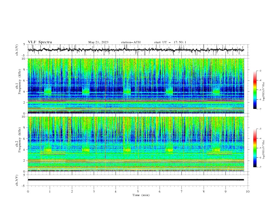279x215 pixels.
Task: Click the "station=ATH" label
Action: (131, 42)
